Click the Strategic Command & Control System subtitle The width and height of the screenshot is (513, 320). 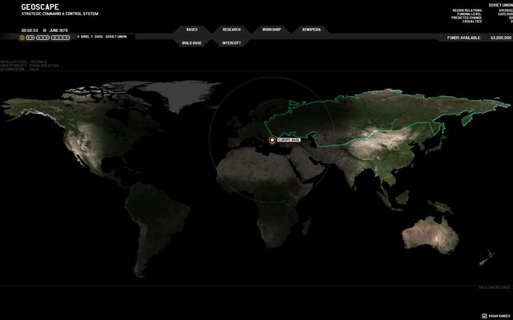60,14
